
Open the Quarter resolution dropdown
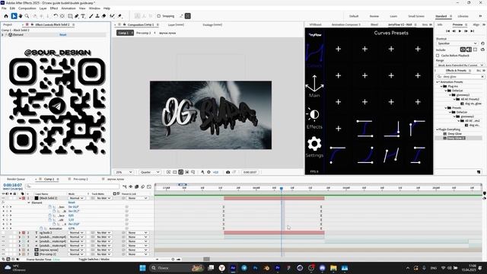pyautogui.click(x=150, y=172)
